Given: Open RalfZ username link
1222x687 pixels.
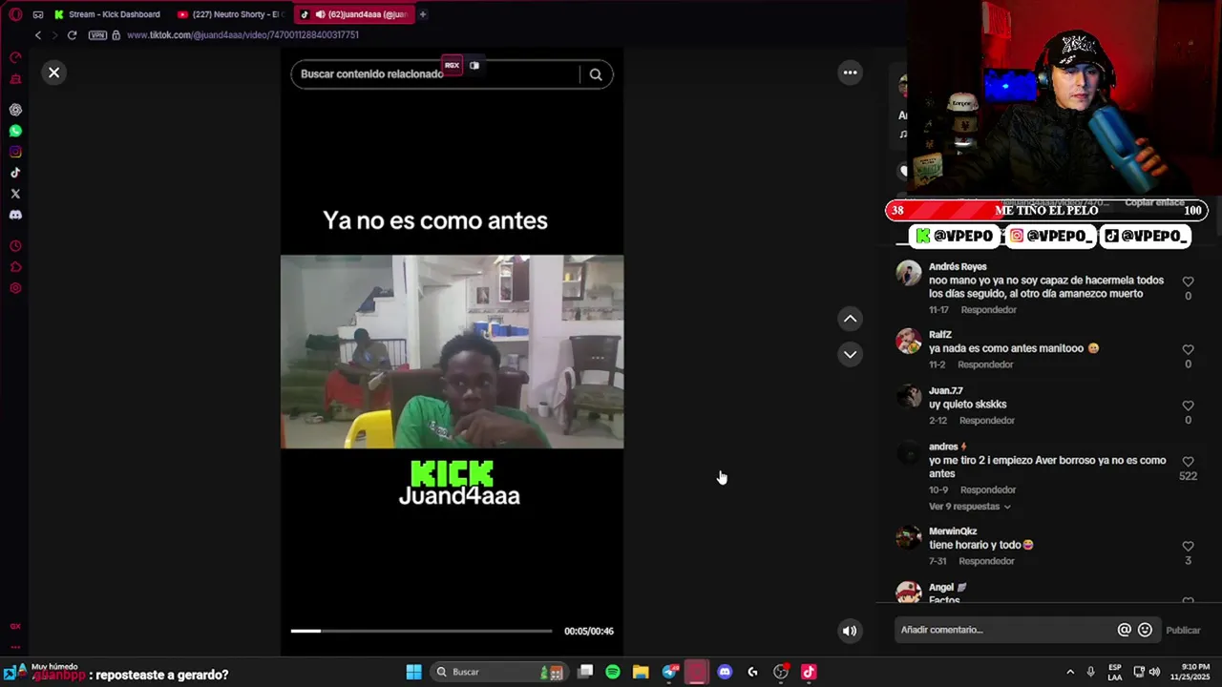Looking at the screenshot, I should pos(939,335).
